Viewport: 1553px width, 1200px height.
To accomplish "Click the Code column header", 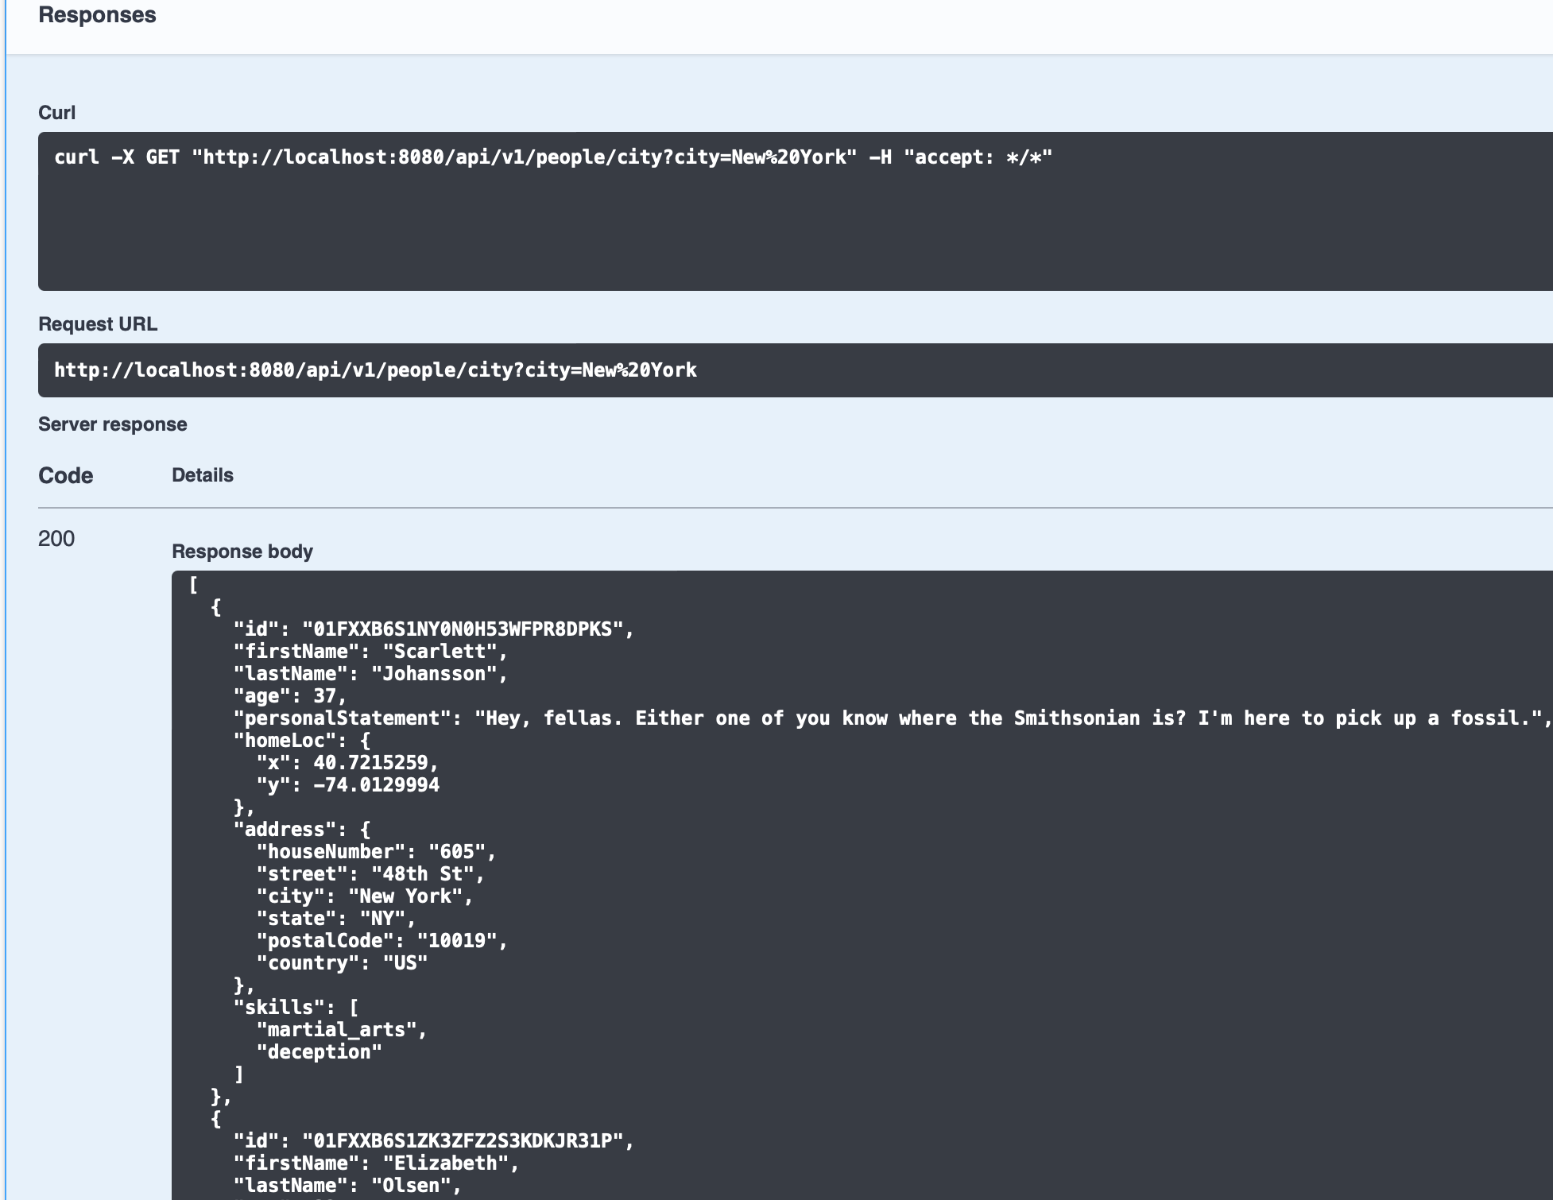I will click(65, 475).
